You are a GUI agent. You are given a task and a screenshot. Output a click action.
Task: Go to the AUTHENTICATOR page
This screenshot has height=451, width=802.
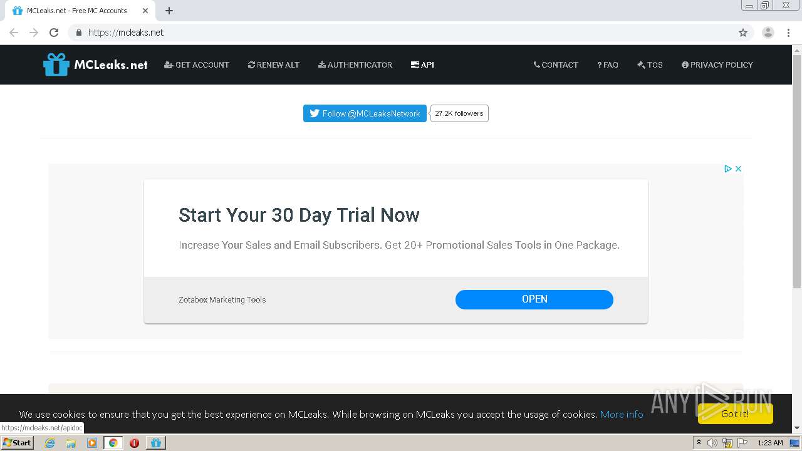coord(355,65)
